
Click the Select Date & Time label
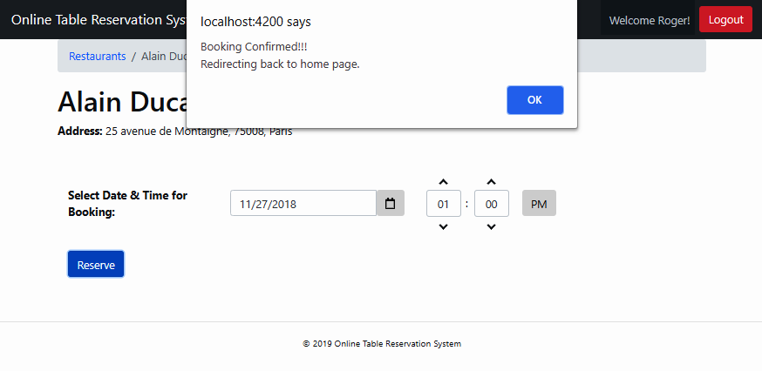(x=127, y=203)
